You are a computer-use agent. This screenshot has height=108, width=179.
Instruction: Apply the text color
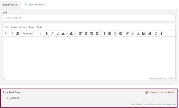pyautogui.click(x=63, y=33)
